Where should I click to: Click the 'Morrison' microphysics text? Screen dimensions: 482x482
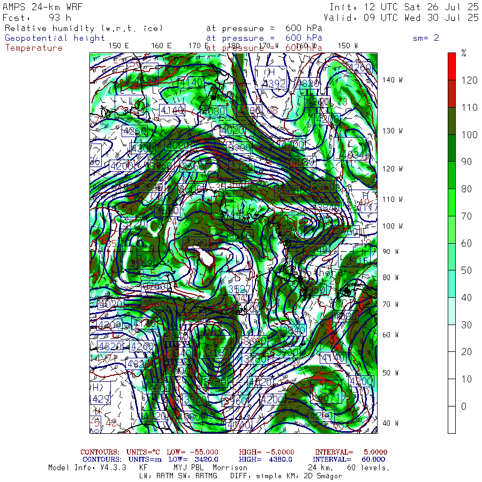[230, 468]
